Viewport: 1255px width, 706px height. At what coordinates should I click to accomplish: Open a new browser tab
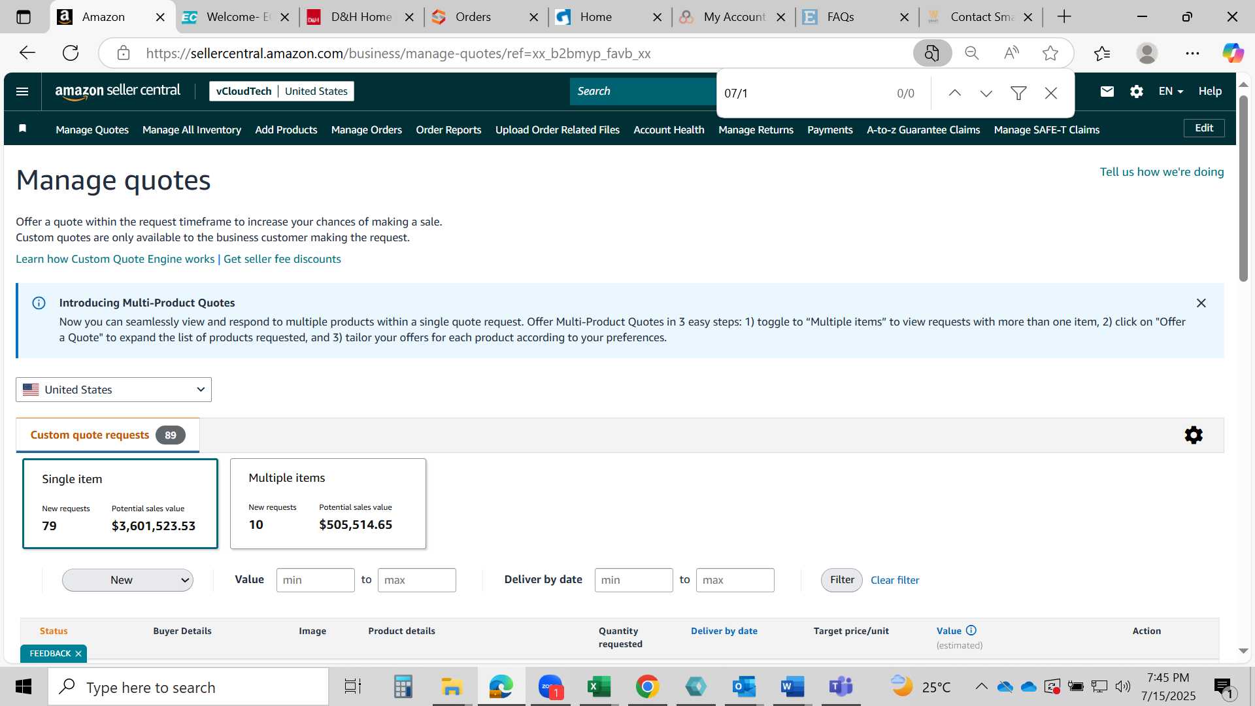tap(1064, 17)
